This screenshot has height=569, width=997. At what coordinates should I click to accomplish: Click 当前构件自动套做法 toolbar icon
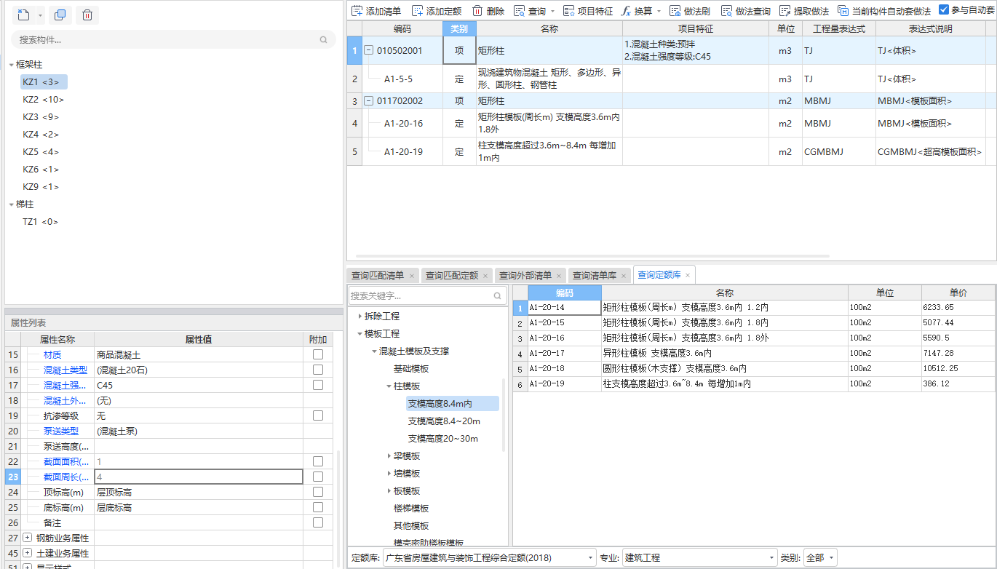[x=843, y=11]
